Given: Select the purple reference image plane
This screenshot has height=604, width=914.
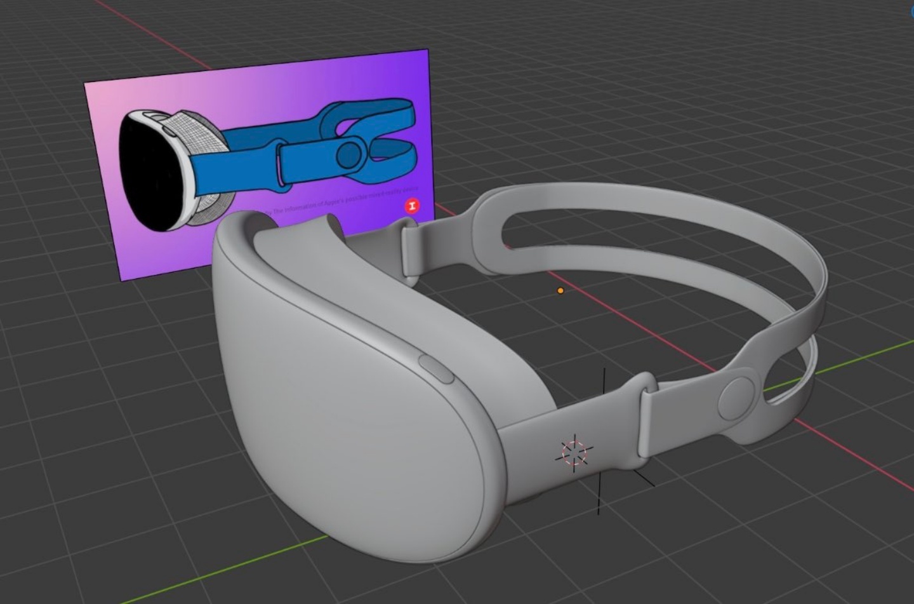Looking at the screenshot, I should pos(259,164).
